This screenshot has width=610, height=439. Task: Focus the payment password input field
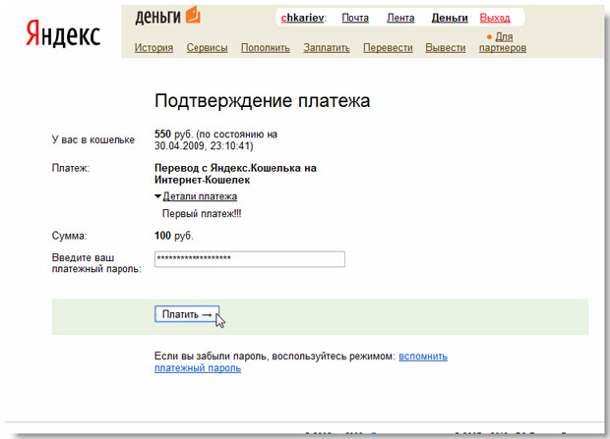(250, 259)
